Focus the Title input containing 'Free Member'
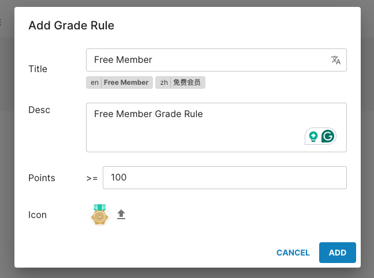This screenshot has width=374, height=278. (x=208, y=60)
